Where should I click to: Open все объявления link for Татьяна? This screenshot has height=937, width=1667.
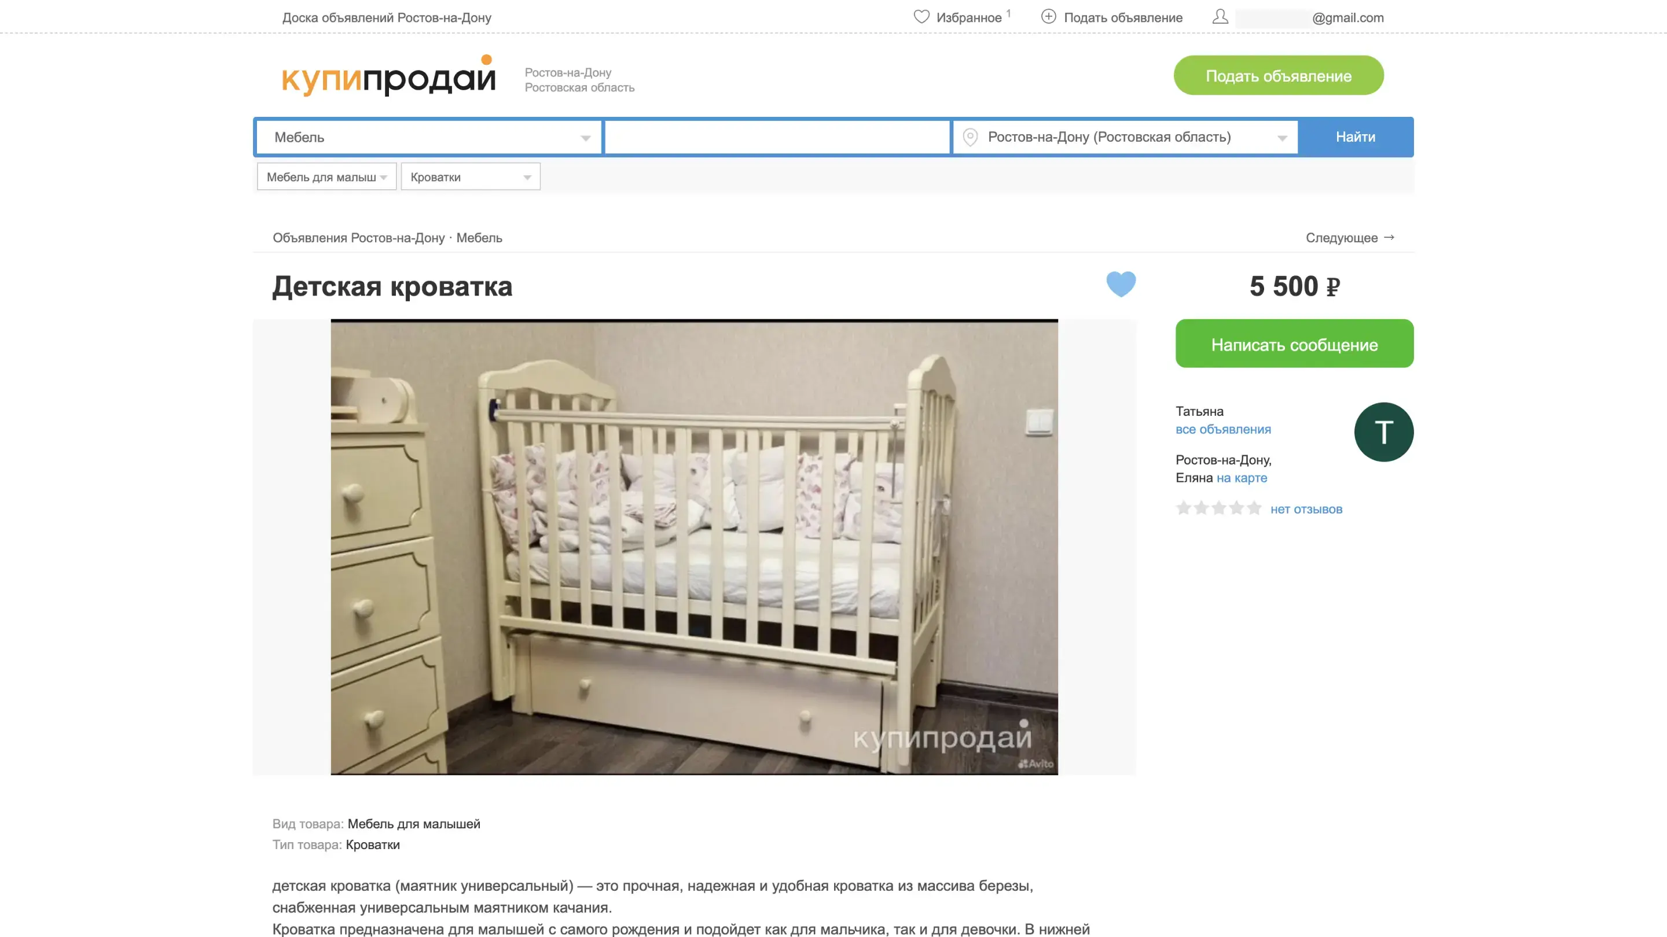(1223, 429)
